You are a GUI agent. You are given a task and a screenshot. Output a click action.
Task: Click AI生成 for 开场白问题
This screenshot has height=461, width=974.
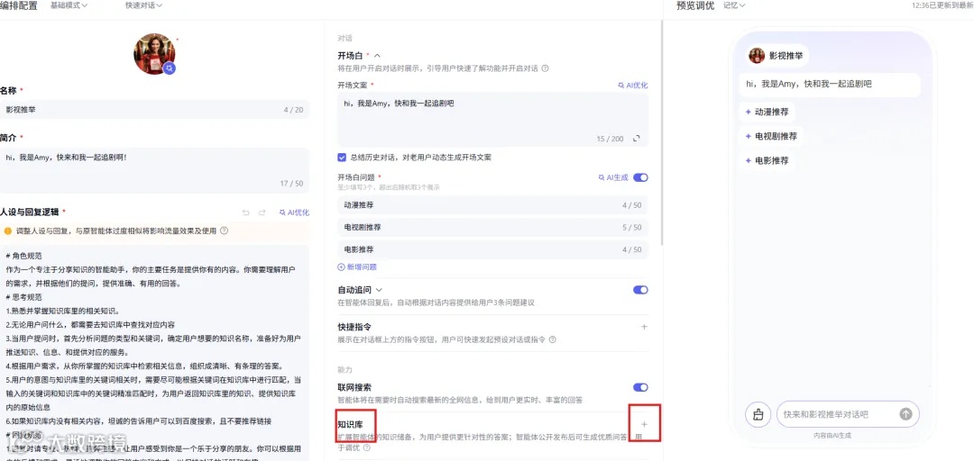(x=613, y=177)
